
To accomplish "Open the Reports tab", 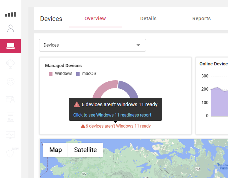I will point(201,18).
